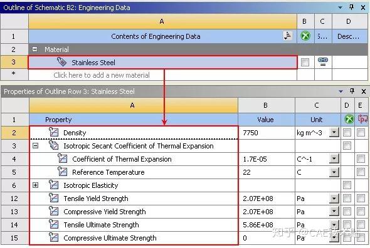
Task: Click the thermal expansion value 1.7E-05
Action: pos(255,159)
